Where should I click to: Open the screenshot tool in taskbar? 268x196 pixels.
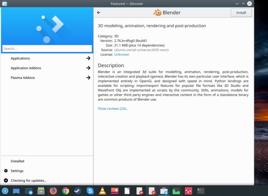[29, 191]
